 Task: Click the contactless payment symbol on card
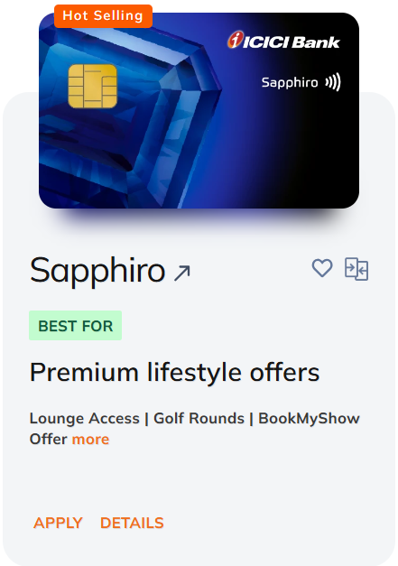[333, 82]
